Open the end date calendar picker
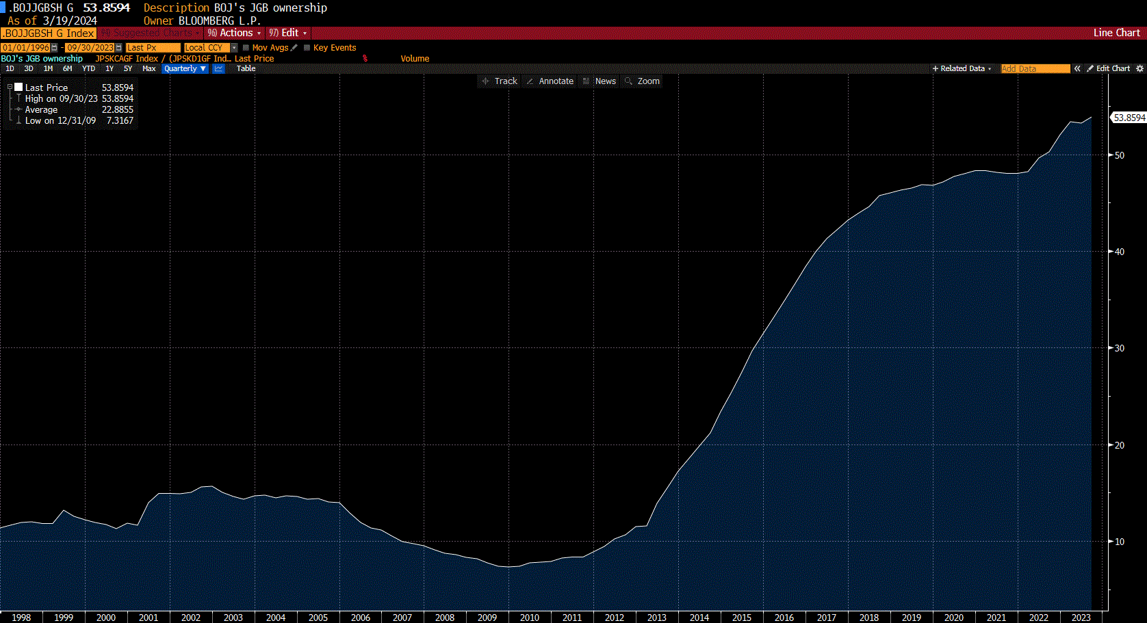This screenshot has height=623, width=1147. click(119, 48)
